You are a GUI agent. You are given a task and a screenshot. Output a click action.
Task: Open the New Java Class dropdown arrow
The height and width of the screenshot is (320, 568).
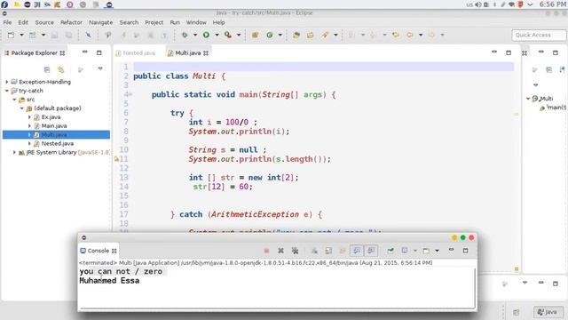[280, 35]
